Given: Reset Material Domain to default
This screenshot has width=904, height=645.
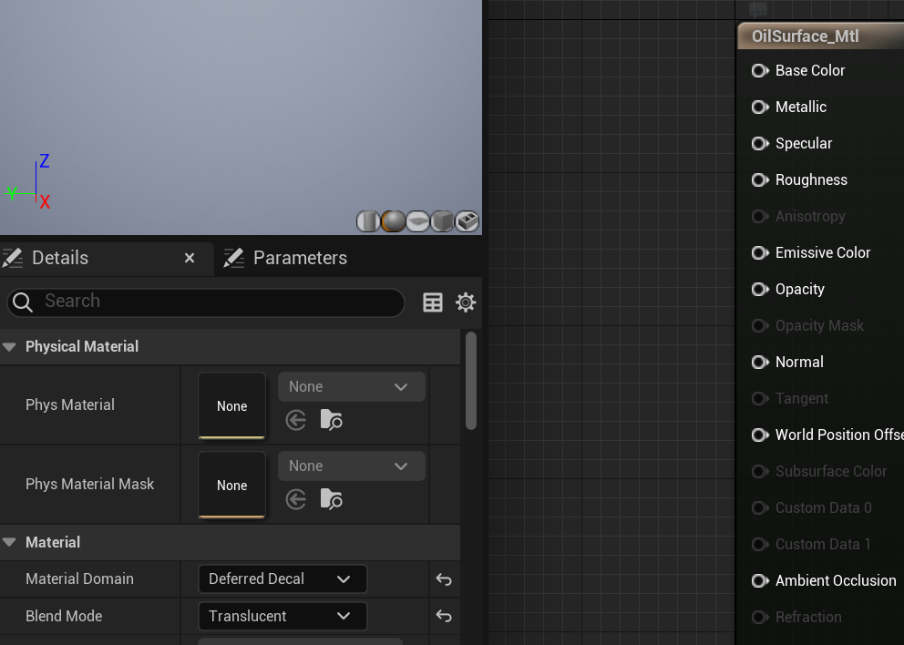Looking at the screenshot, I should coord(444,579).
